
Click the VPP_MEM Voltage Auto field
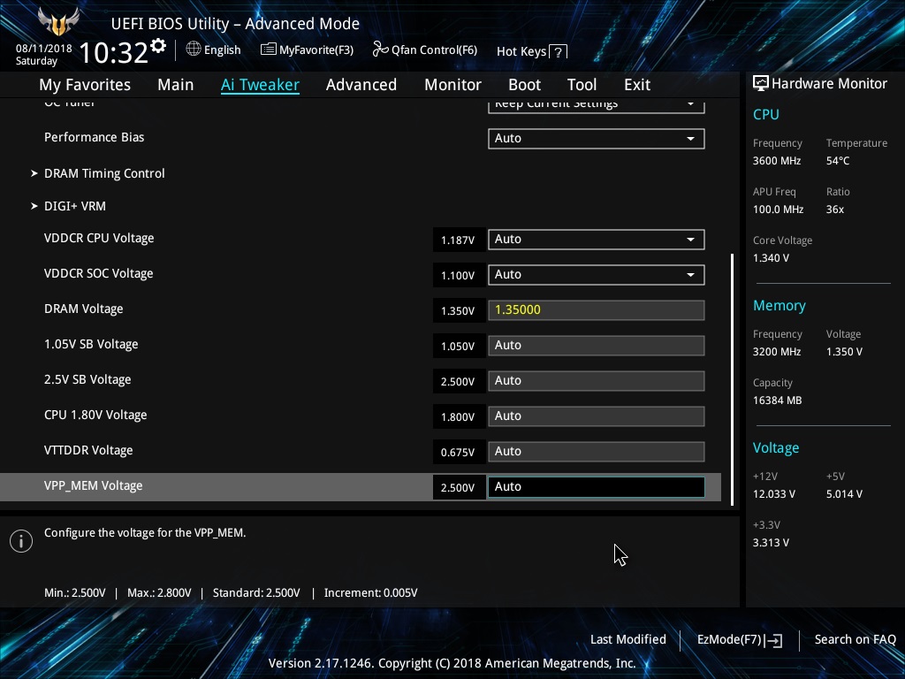coord(597,487)
